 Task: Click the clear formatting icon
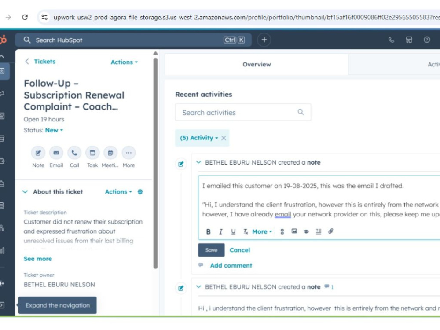[x=246, y=231]
